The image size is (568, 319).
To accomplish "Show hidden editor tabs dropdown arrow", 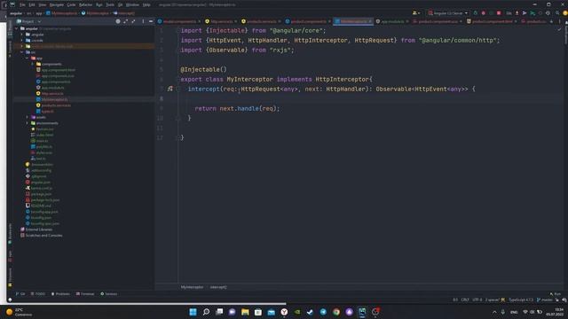I will (x=551, y=21).
